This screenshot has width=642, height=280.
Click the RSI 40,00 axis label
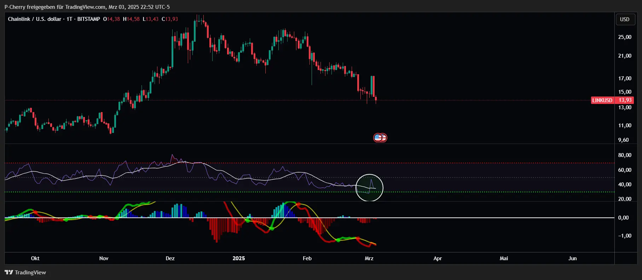[x=625, y=185]
